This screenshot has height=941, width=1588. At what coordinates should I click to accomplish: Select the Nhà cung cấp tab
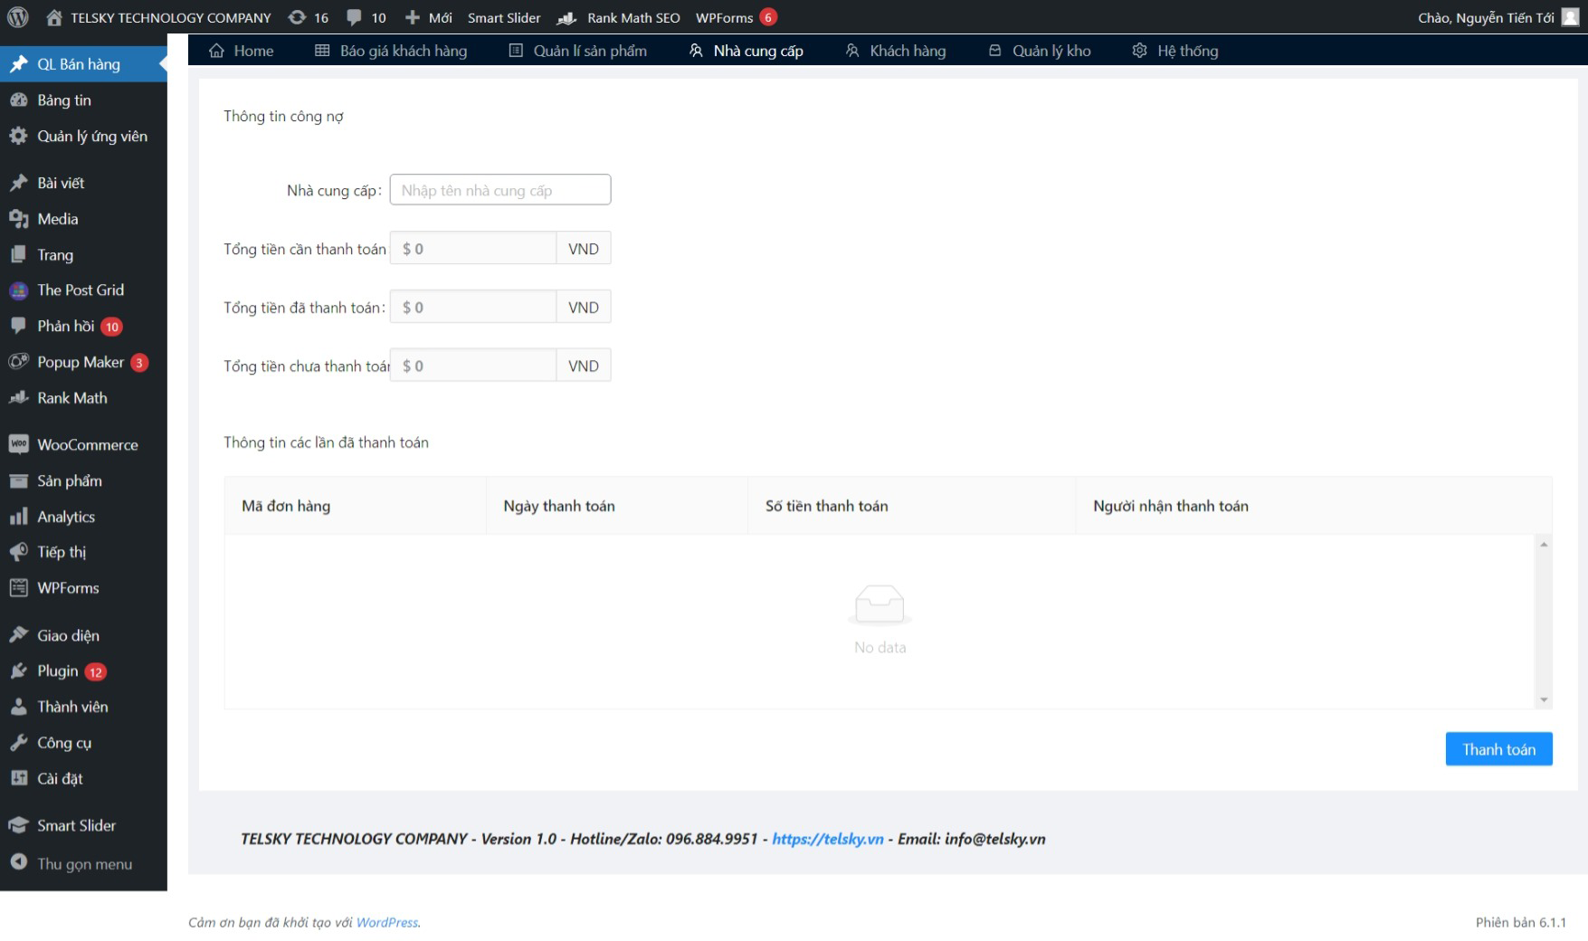[746, 51]
